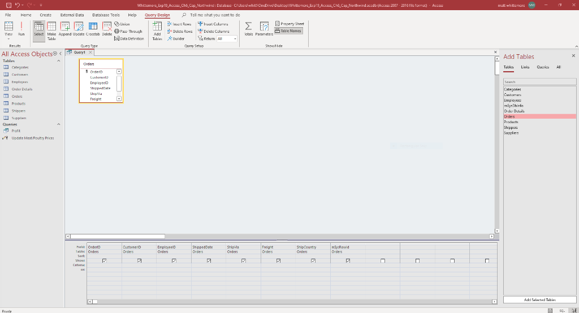Click Tell me what you want to do
579x313 pixels.
point(215,15)
